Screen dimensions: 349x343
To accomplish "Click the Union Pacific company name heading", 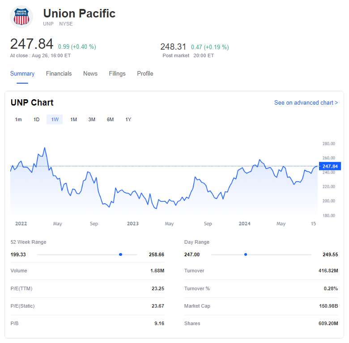I will coord(79,13).
